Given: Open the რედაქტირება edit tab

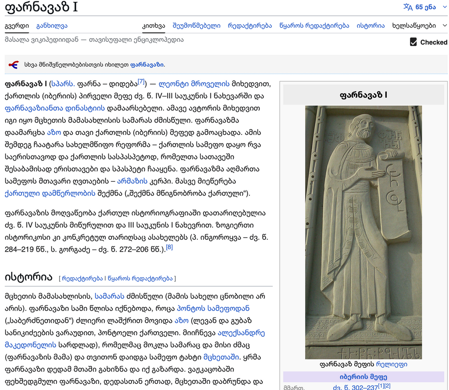Looking at the screenshot, I should pos(249,25).
